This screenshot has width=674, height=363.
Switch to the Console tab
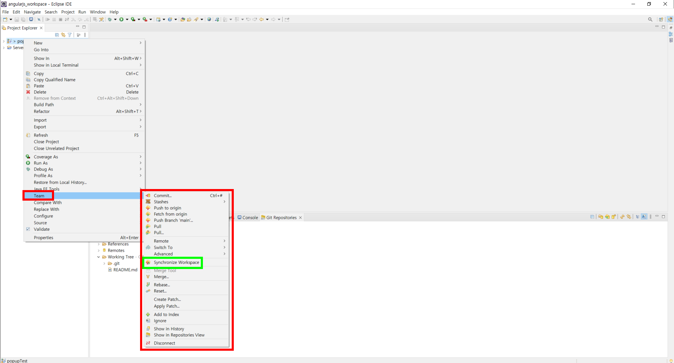tap(248, 217)
